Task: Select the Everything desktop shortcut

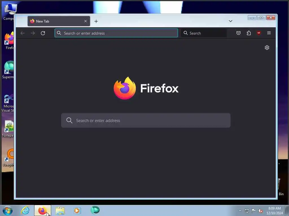Action: pyautogui.click(x=9, y=157)
